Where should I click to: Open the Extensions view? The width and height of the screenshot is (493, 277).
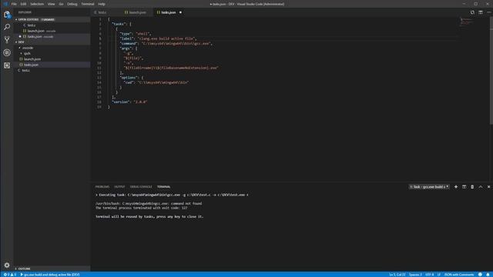(x=7, y=65)
